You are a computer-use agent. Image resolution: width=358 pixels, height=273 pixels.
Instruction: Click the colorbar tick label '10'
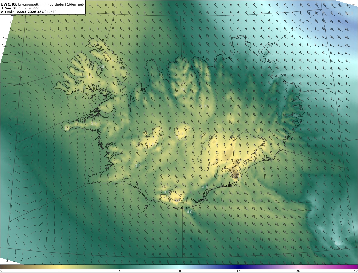point(179,271)
